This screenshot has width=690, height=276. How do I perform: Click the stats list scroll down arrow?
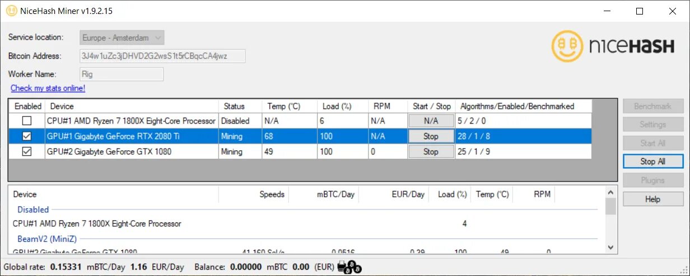610,247
